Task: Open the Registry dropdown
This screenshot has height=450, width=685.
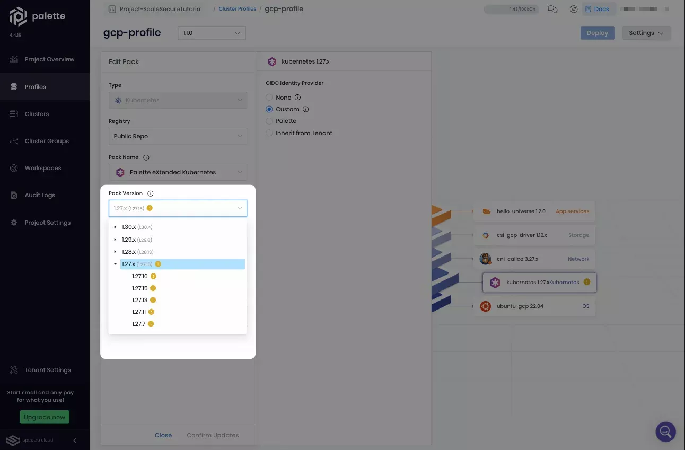Action: pos(178,136)
